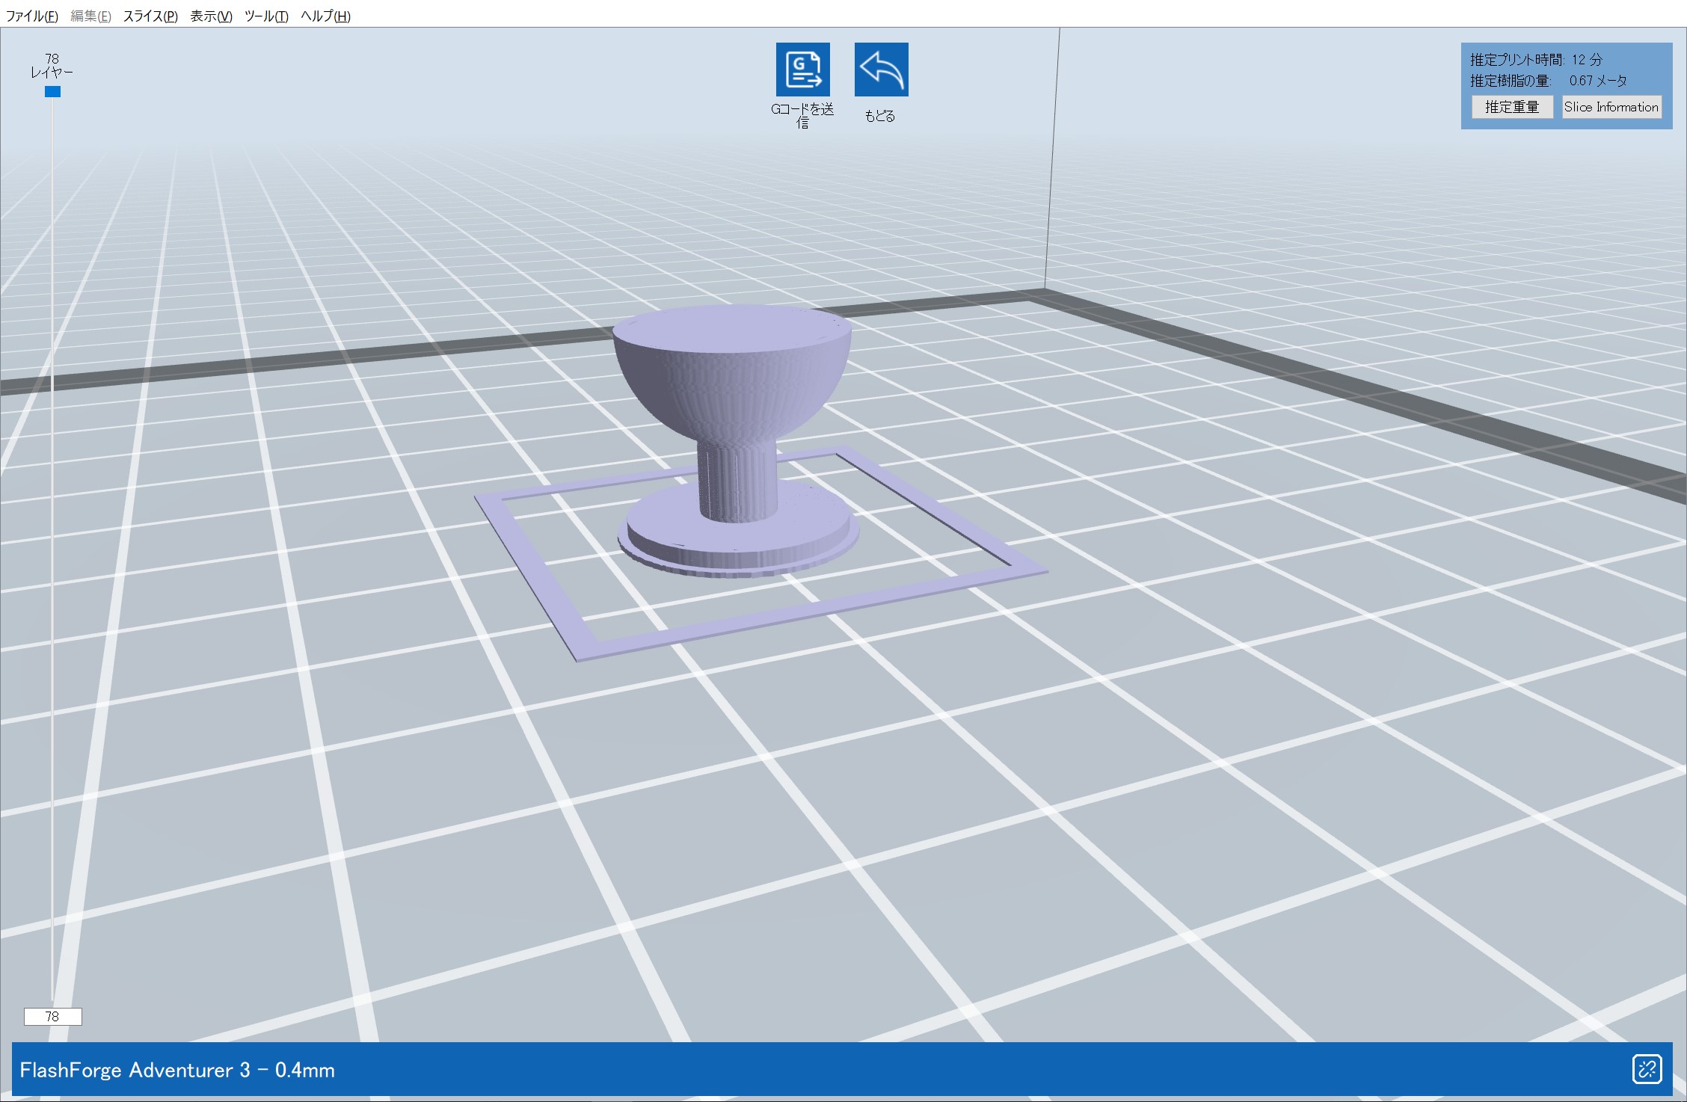Focus the layer number input showing 78
1687x1102 pixels.
[x=52, y=1017]
